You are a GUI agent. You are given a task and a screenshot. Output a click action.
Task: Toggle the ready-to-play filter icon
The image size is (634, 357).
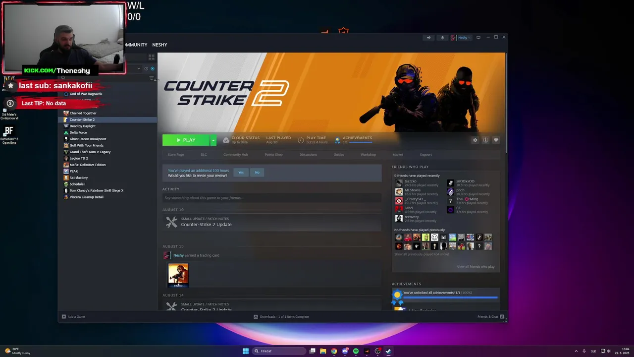click(152, 68)
